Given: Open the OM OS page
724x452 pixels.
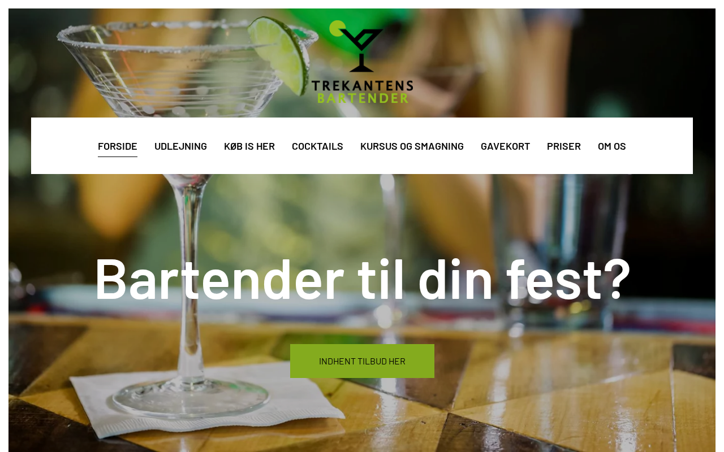Looking at the screenshot, I should (612, 146).
